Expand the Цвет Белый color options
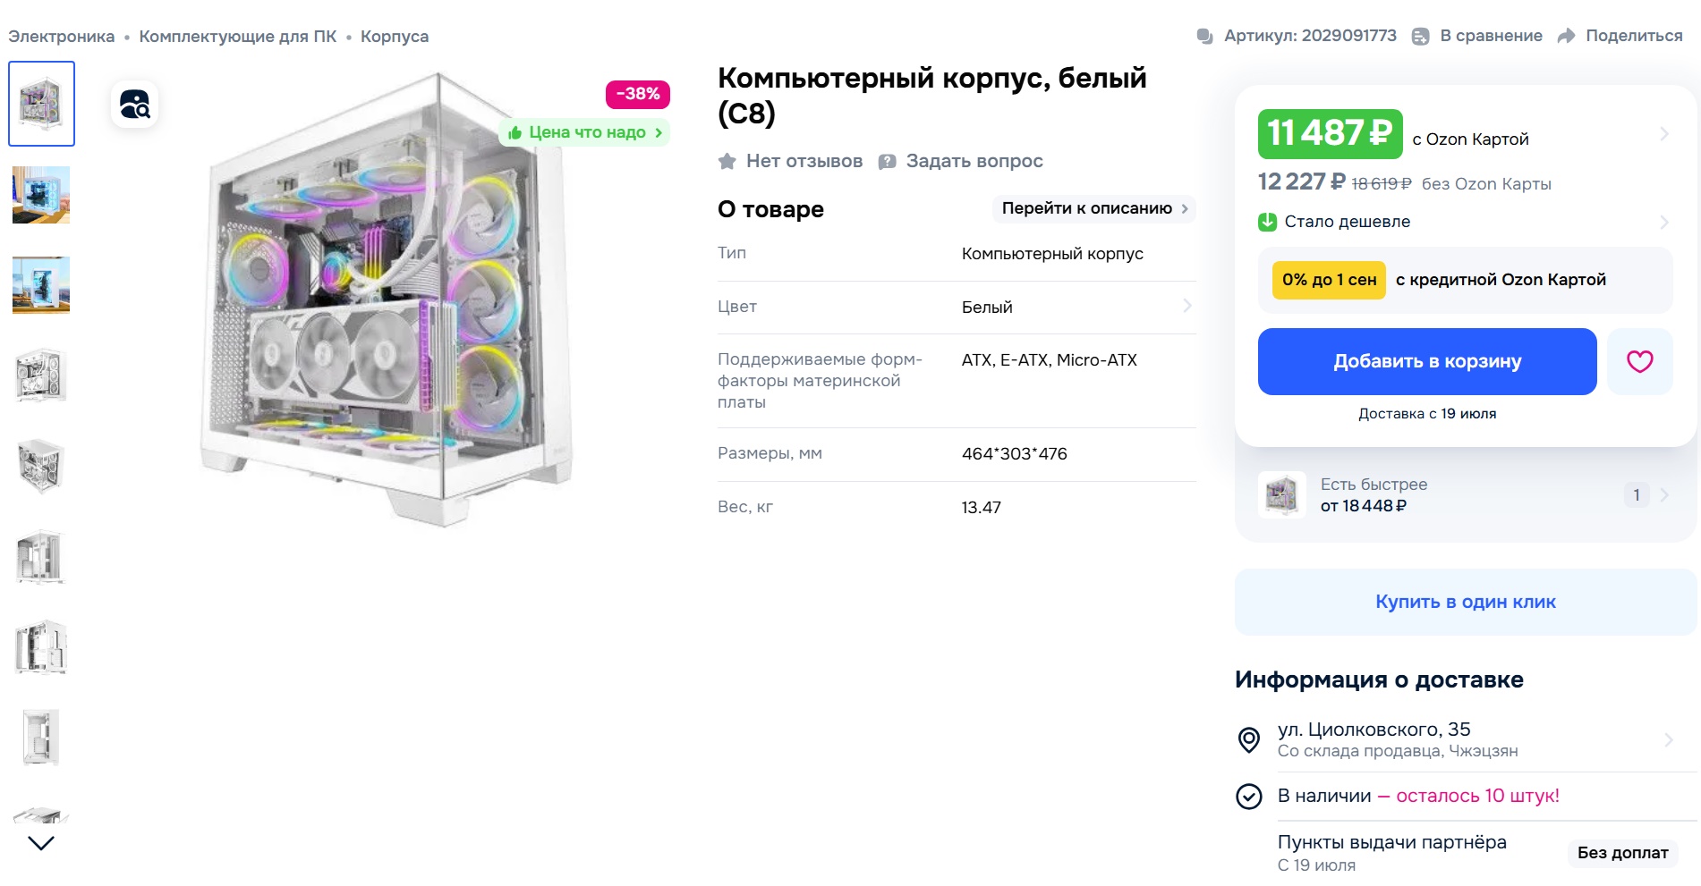1701x886 pixels. pyautogui.click(x=1186, y=307)
